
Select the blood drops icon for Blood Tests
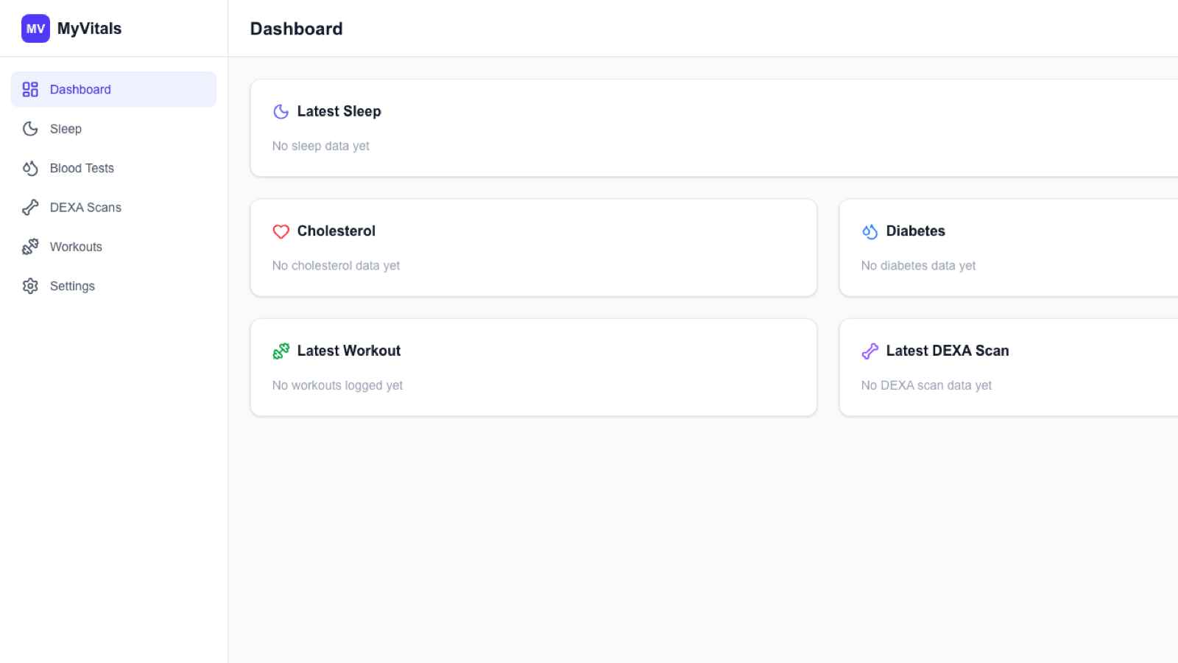pos(29,168)
